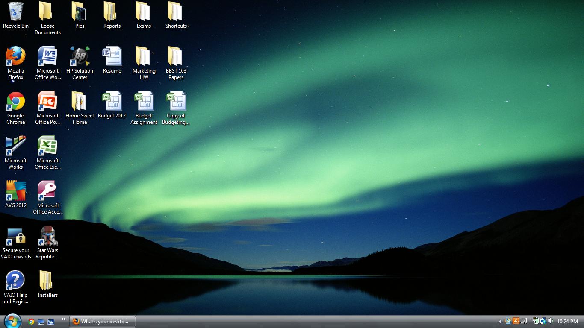The height and width of the screenshot is (328, 584).
Task: Open the volume speaker tray icon
Action: (x=551, y=321)
